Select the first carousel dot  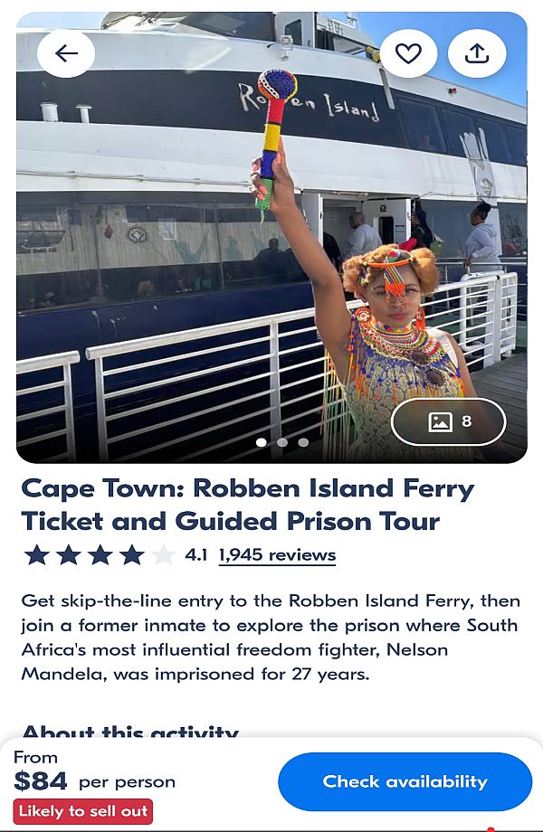pos(262,442)
